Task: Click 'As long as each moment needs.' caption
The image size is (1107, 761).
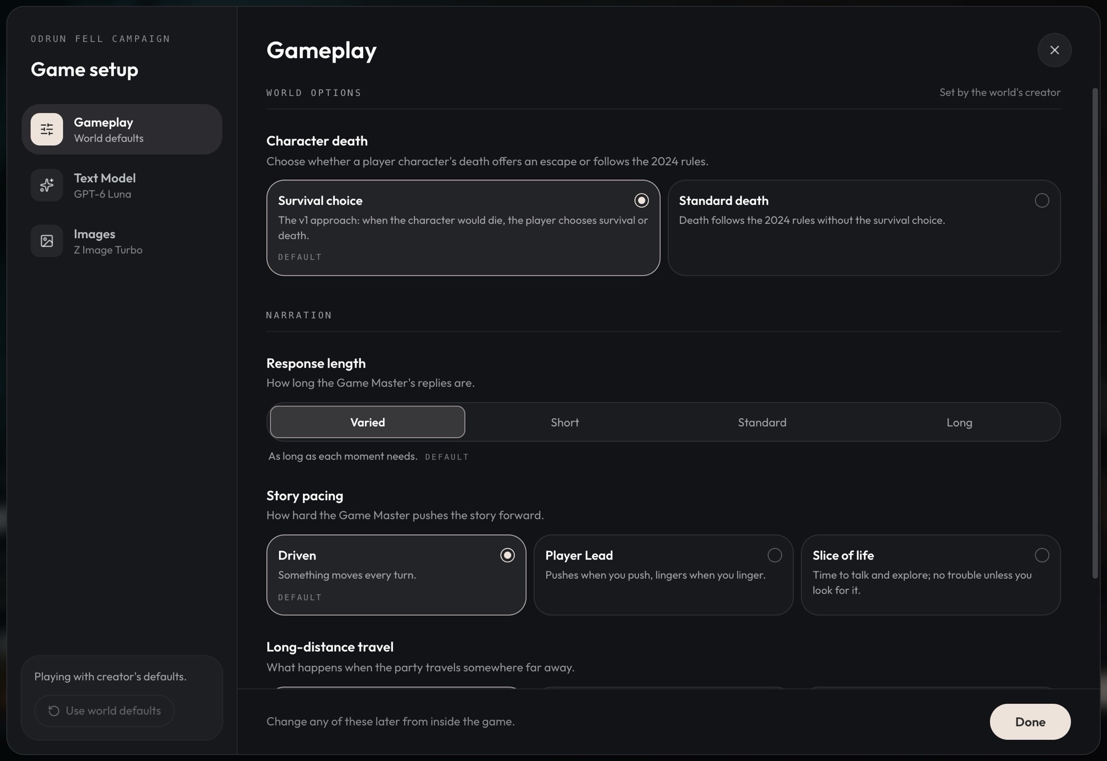Action: point(343,456)
